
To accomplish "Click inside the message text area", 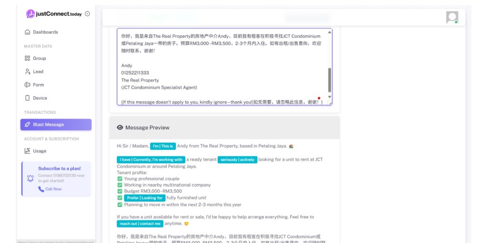I will click(224, 67).
